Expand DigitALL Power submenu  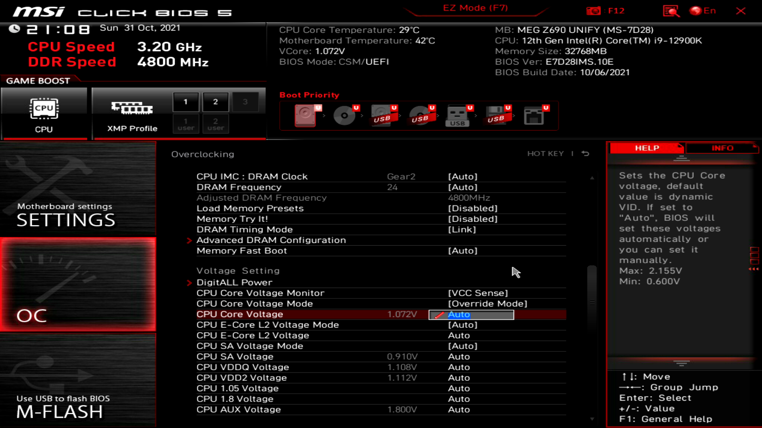(234, 283)
